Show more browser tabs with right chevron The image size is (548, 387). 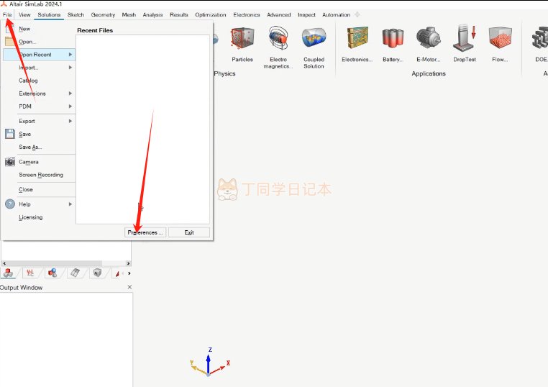(x=129, y=273)
